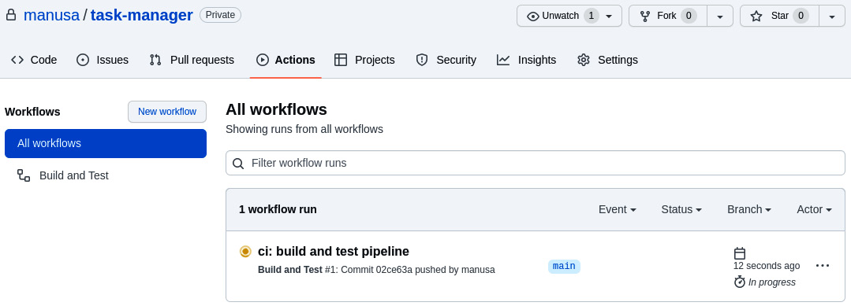Click the stopwatch icon beside 'In progress'
Viewport: 851px width, 306px height.
pos(739,282)
